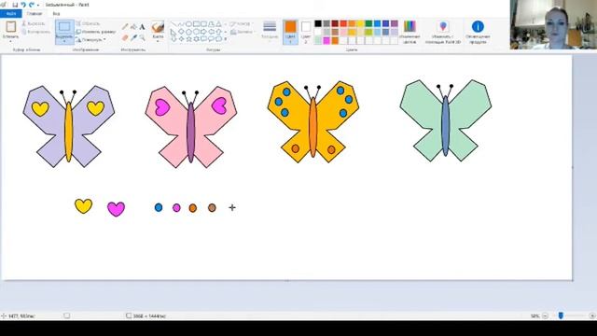Open the blue Файл menu
597x336 pixels.
(x=10, y=14)
